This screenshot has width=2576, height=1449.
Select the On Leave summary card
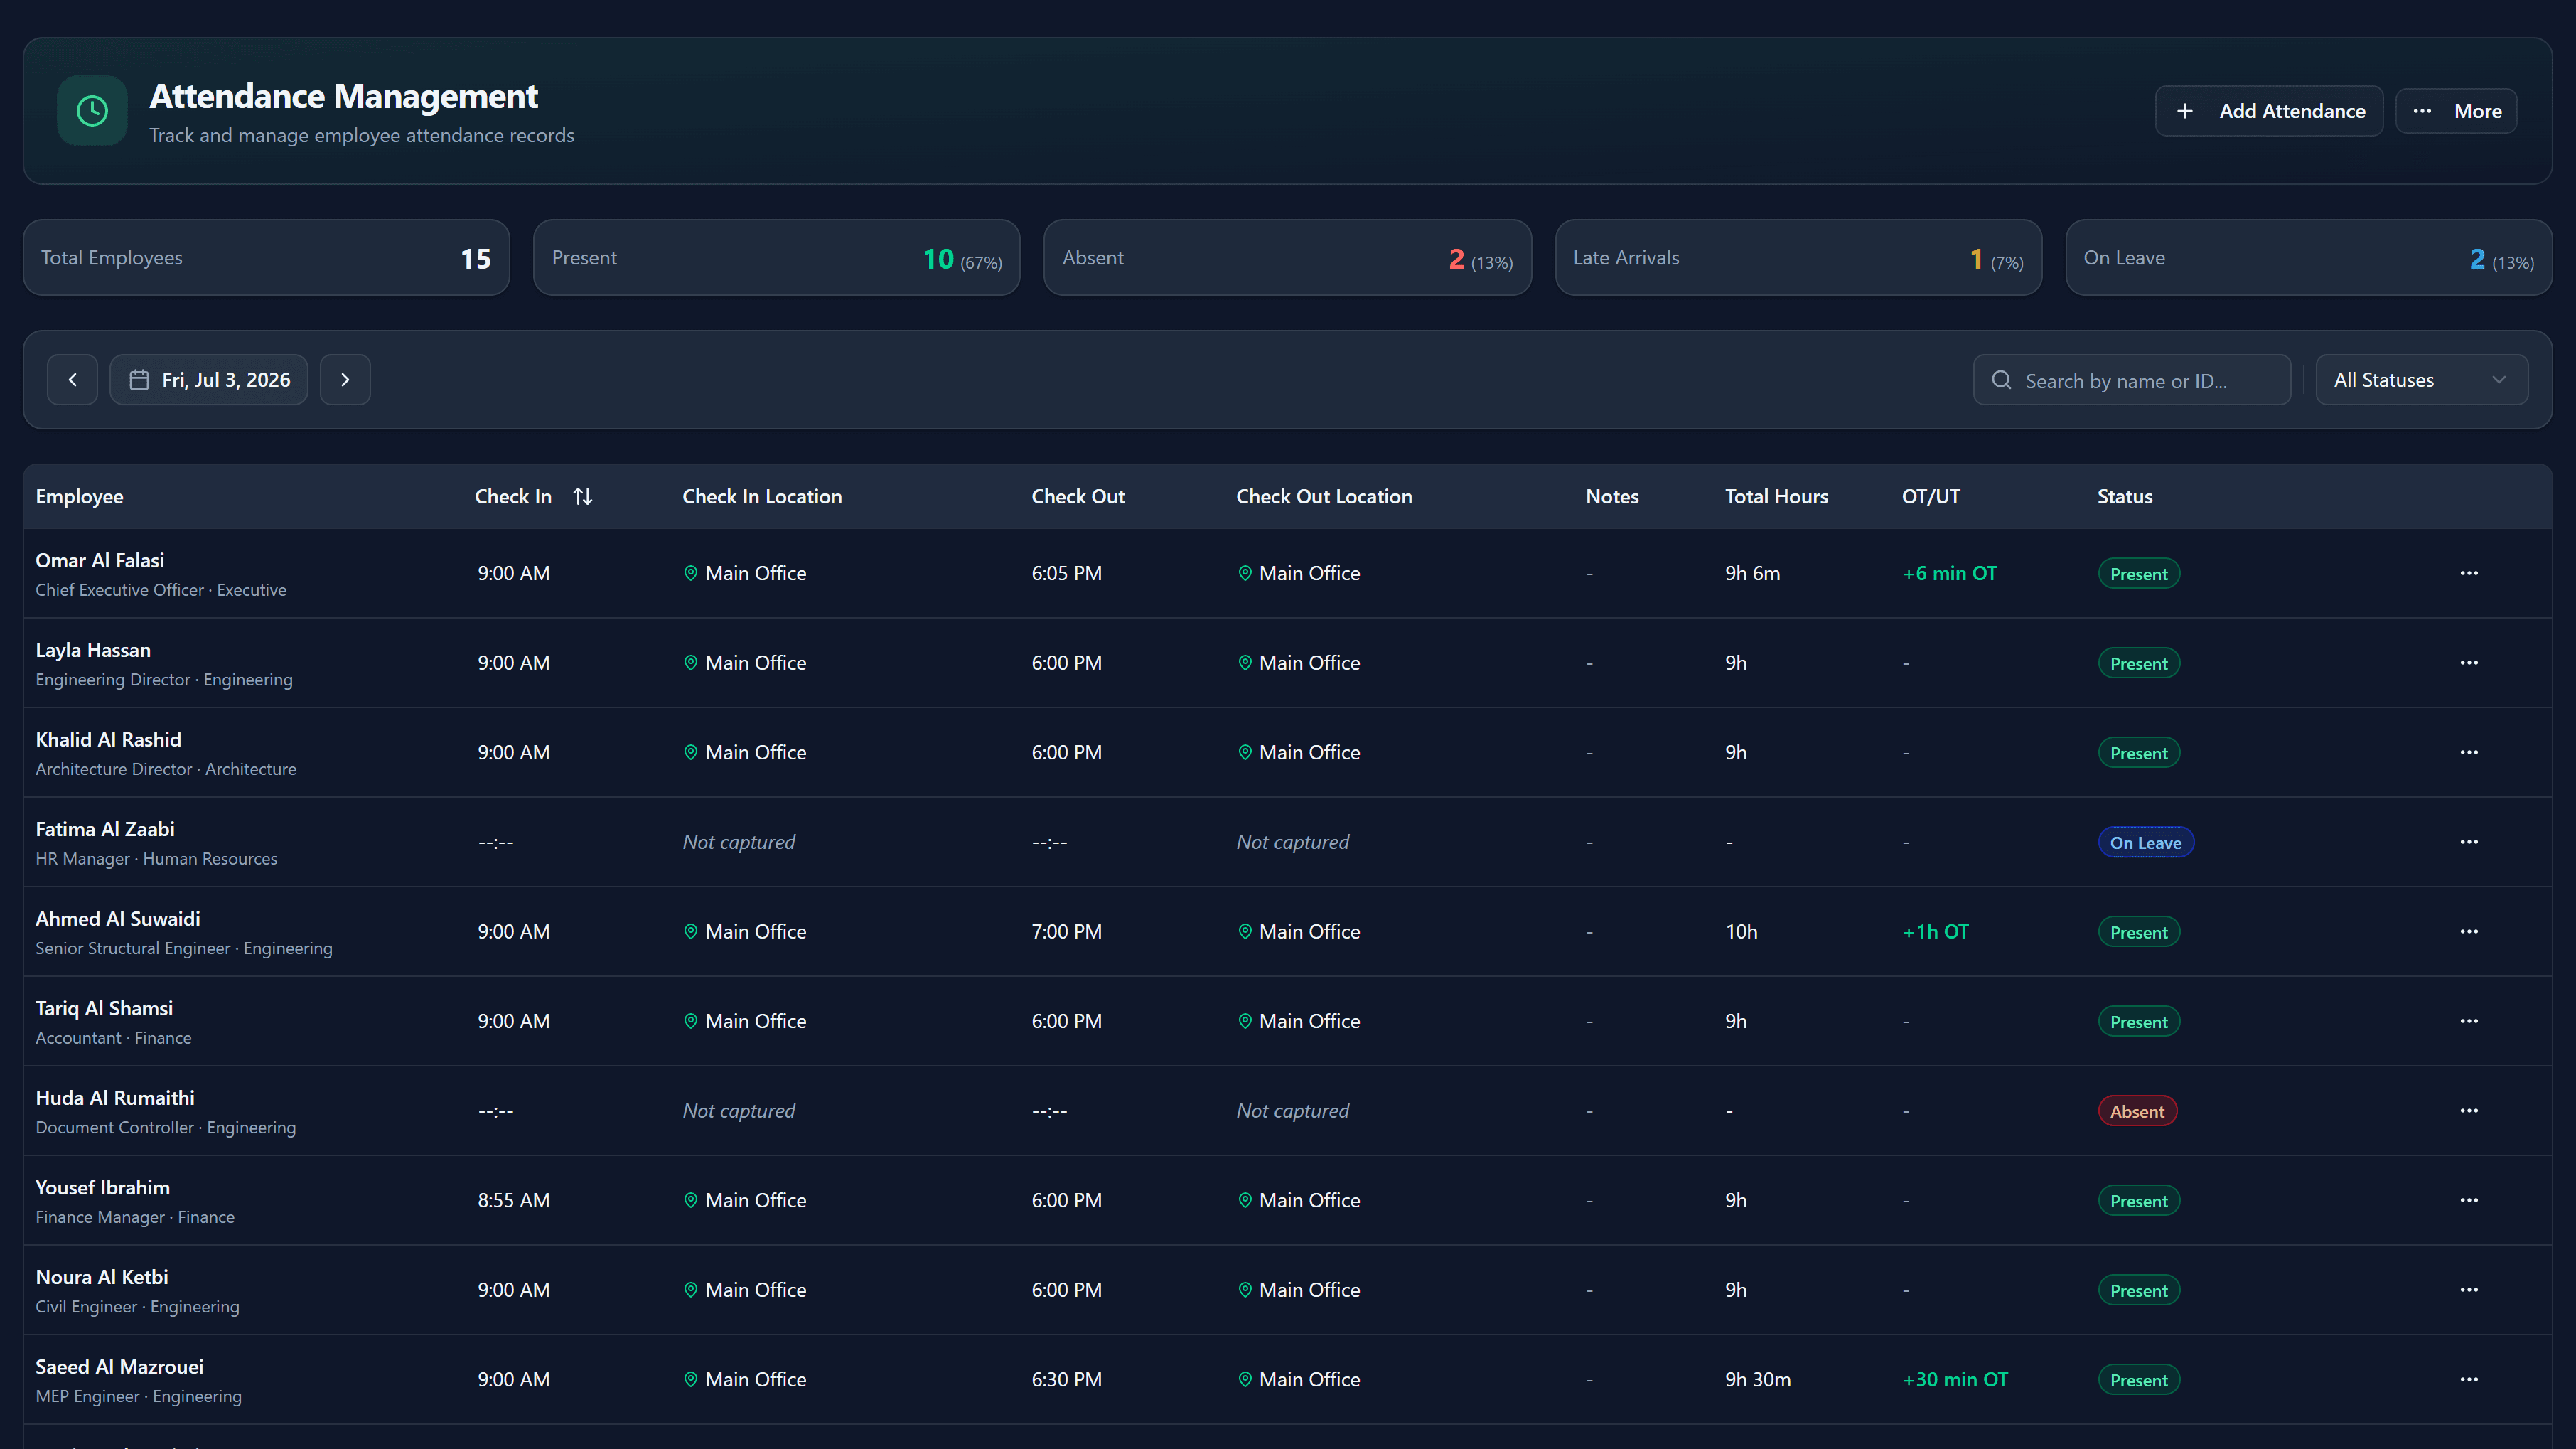click(x=2309, y=258)
